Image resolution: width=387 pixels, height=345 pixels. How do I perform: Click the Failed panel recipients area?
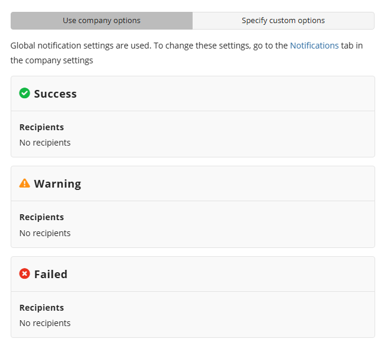coord(225,315)
